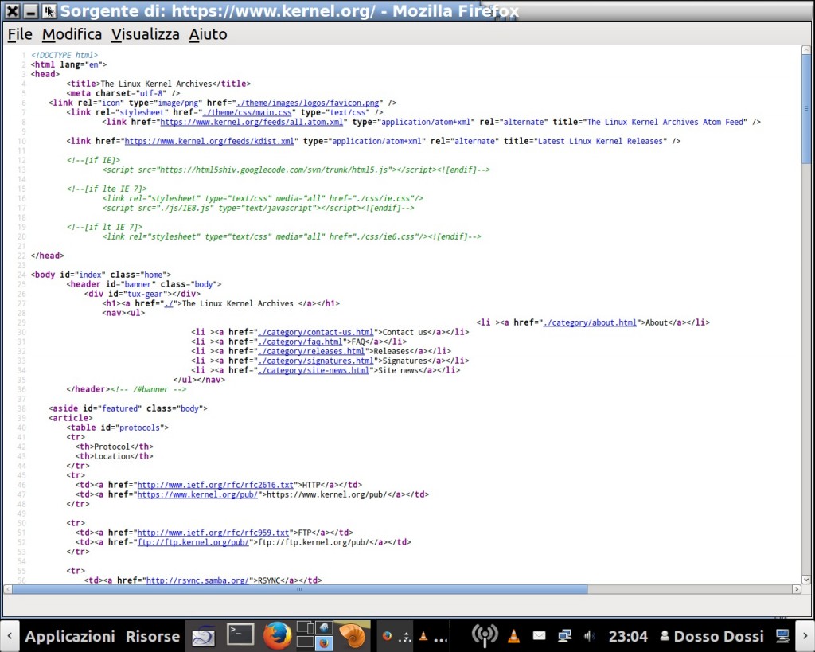The image size is (815, 652).
Task: Open the rfc959.txt link
Action: (x=213, y=533)
